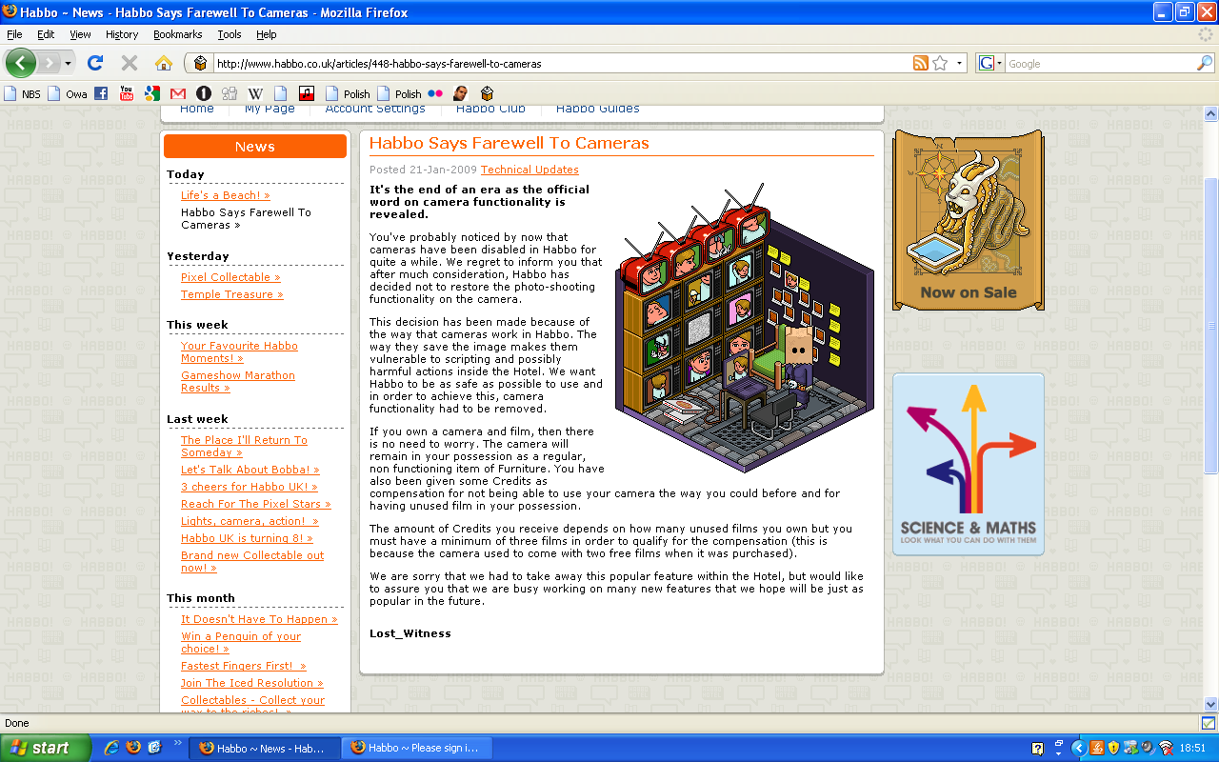Expand the quick launch chevron

click(177, 744)
